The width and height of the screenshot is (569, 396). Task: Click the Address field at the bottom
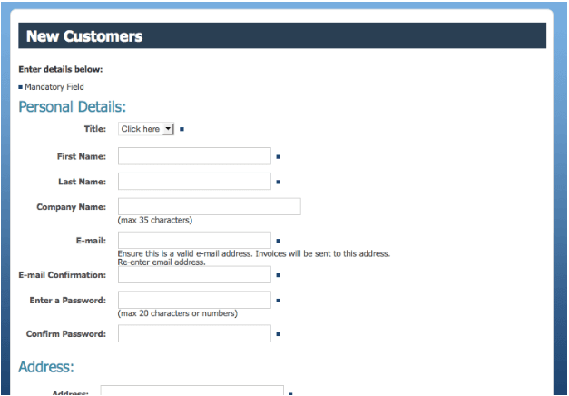(x=191, y=391)
